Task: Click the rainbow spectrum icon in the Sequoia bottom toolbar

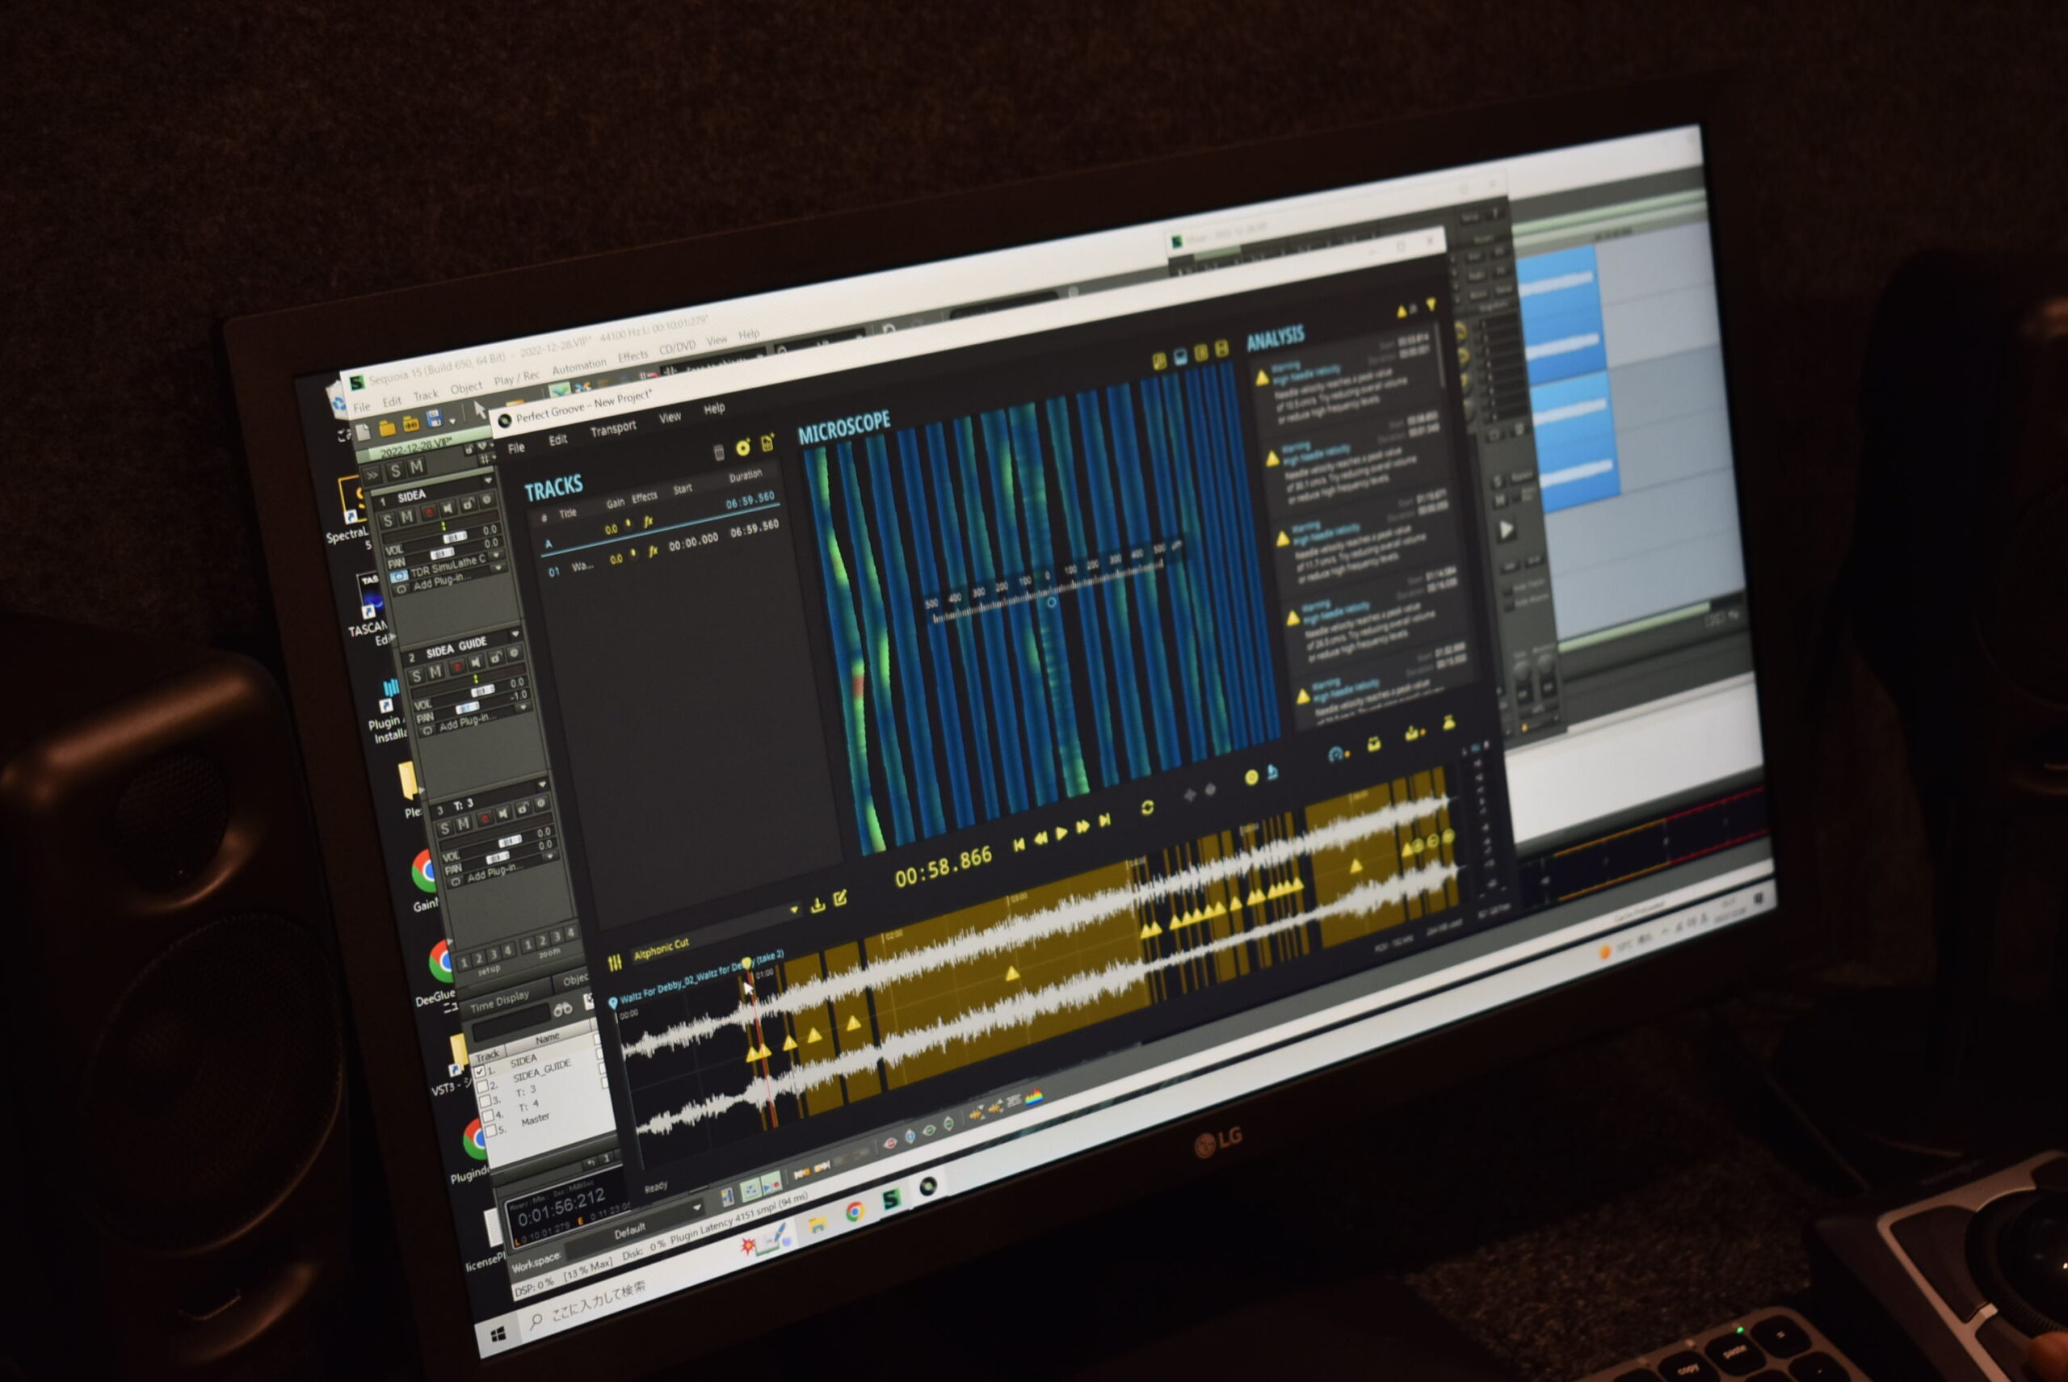Action: pyautogui.click(x=1034, y=1096)
